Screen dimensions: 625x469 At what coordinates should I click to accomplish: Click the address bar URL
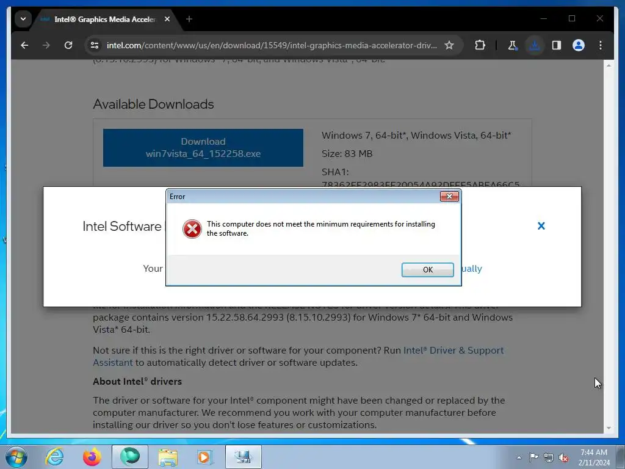click(x=272, y=45)
